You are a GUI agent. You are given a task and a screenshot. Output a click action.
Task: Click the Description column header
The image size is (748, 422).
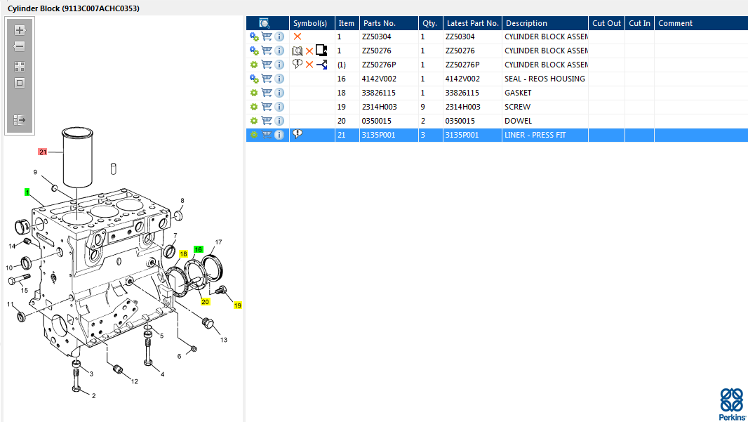[x=545, y=23]
